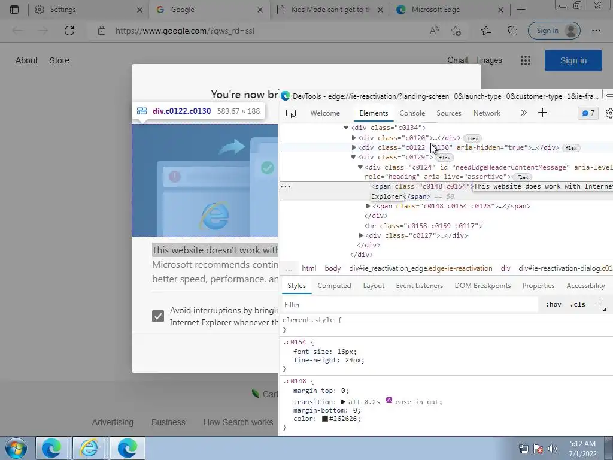Switch to the Kids Mode browser tab
This screenshot has width=613, height=460.
point(329,10)
